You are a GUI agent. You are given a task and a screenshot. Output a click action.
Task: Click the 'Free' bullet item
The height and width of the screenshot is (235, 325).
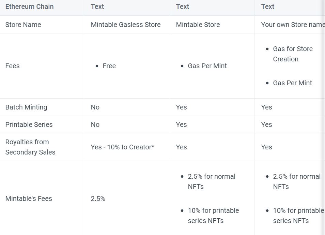pos(109,66)
